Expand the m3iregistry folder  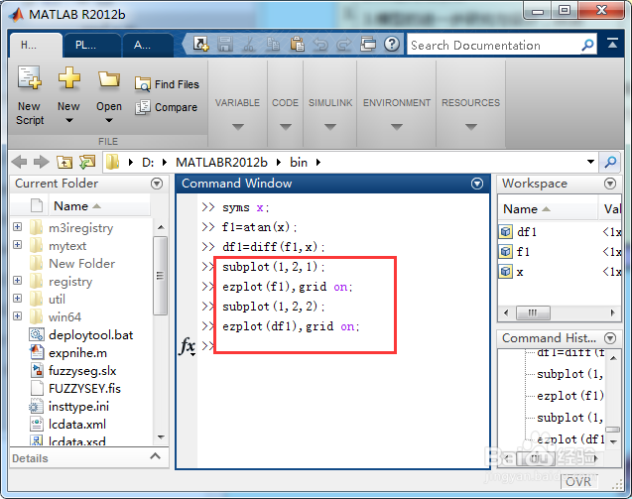17,227
